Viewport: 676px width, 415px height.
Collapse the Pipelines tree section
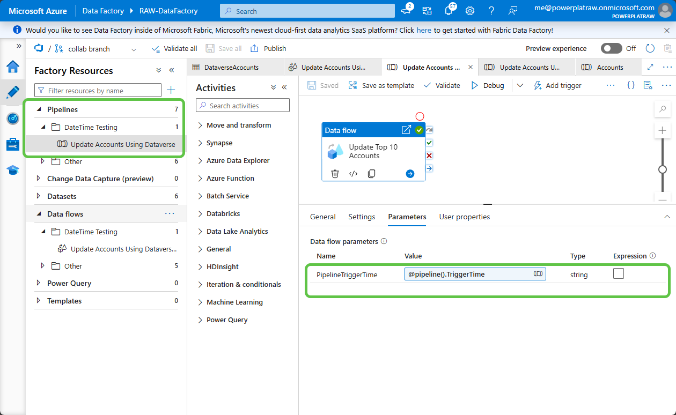pyautogui.click(x=39, y=109)
